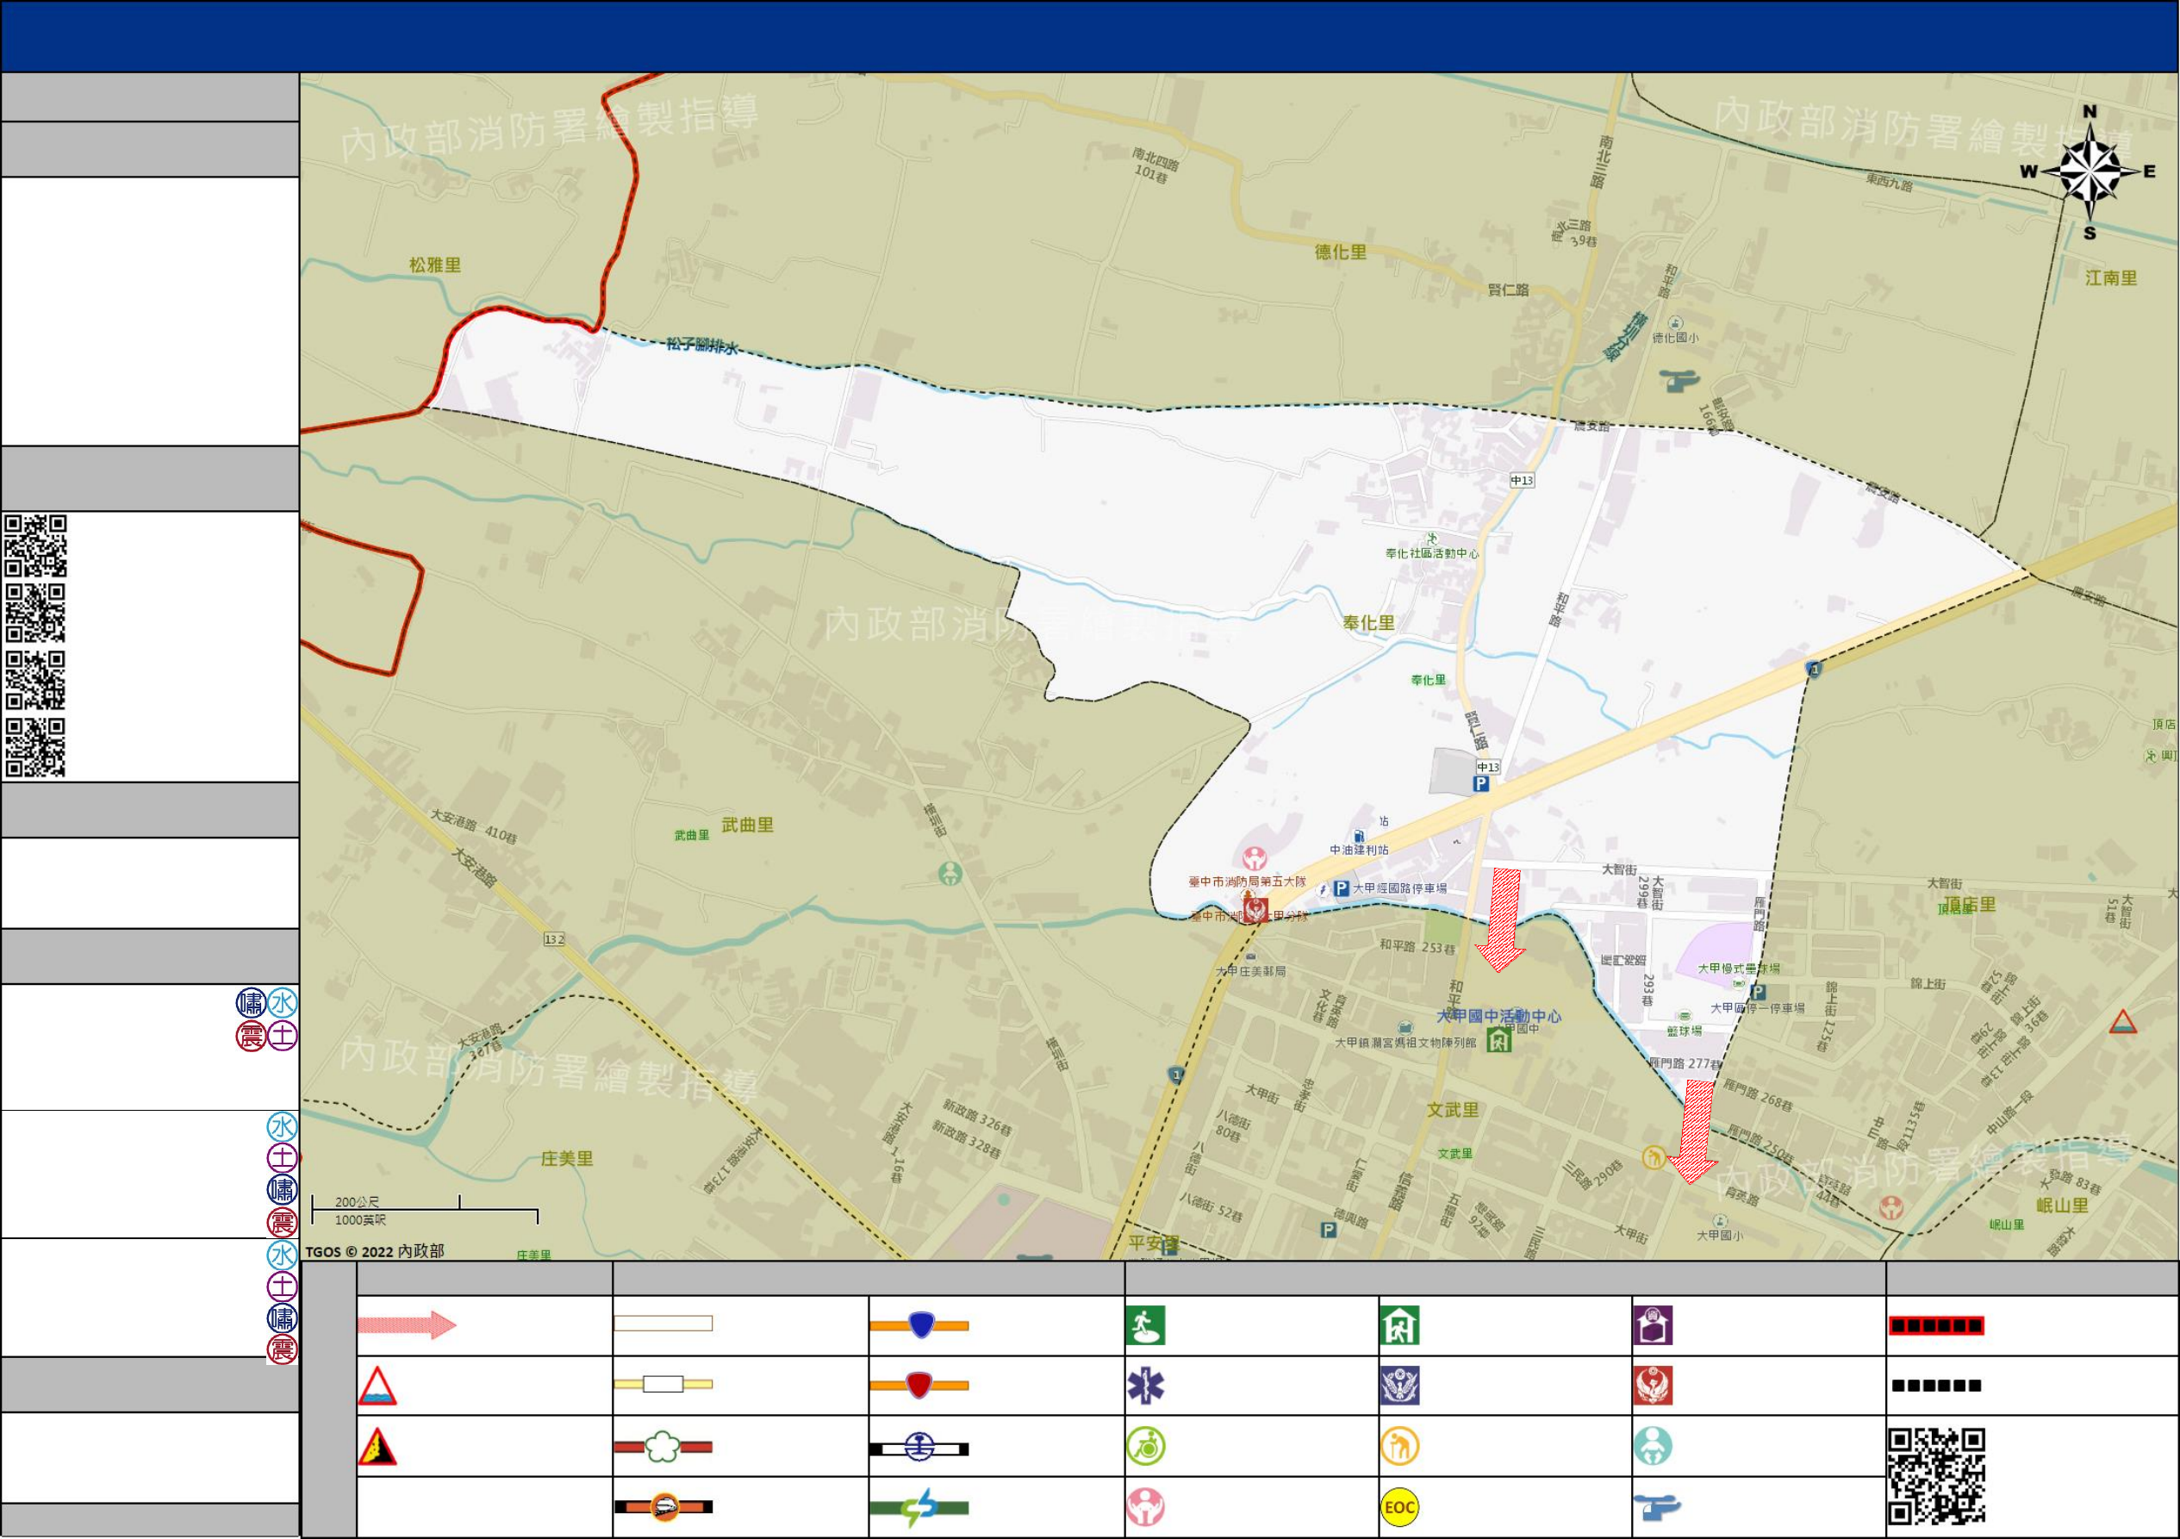Click the QR code in the legend table
This screenshot has height=1539, width=2180.
(1937, 1477)
